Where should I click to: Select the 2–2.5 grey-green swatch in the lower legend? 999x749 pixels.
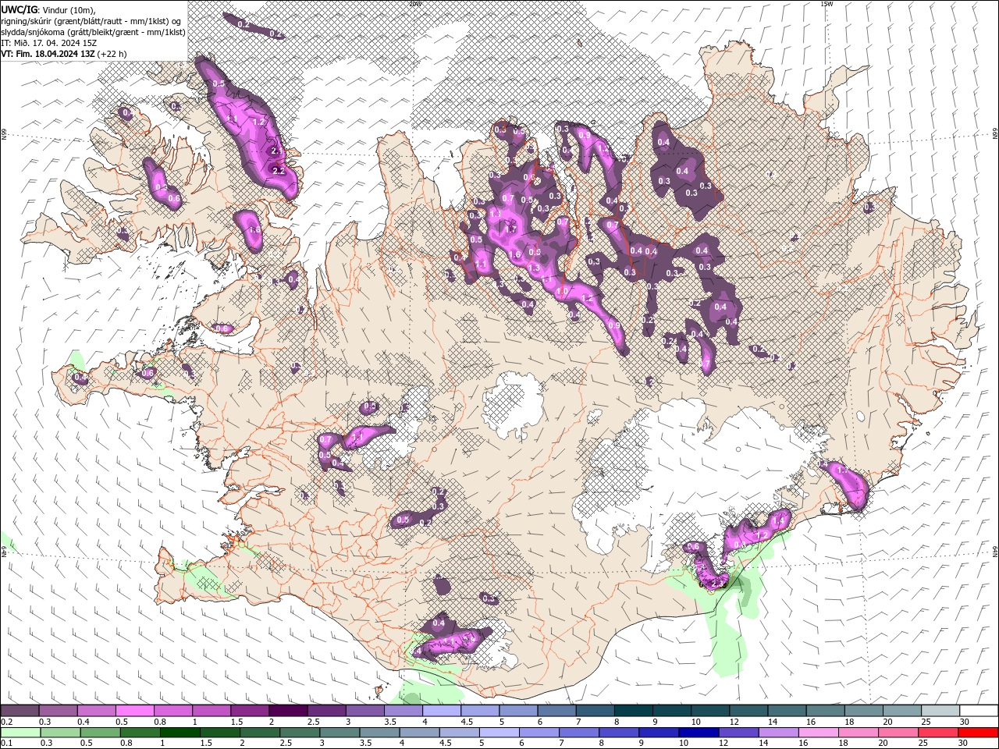(x=260, y=732)
